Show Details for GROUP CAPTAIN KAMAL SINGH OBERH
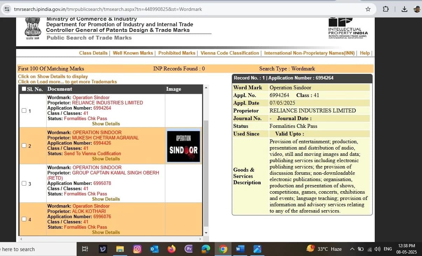 pyautogui.click(x=106, y=199)
